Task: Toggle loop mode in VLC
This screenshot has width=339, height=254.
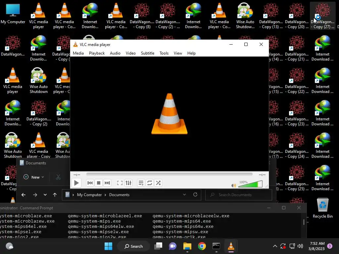Action: click(150, 183)
